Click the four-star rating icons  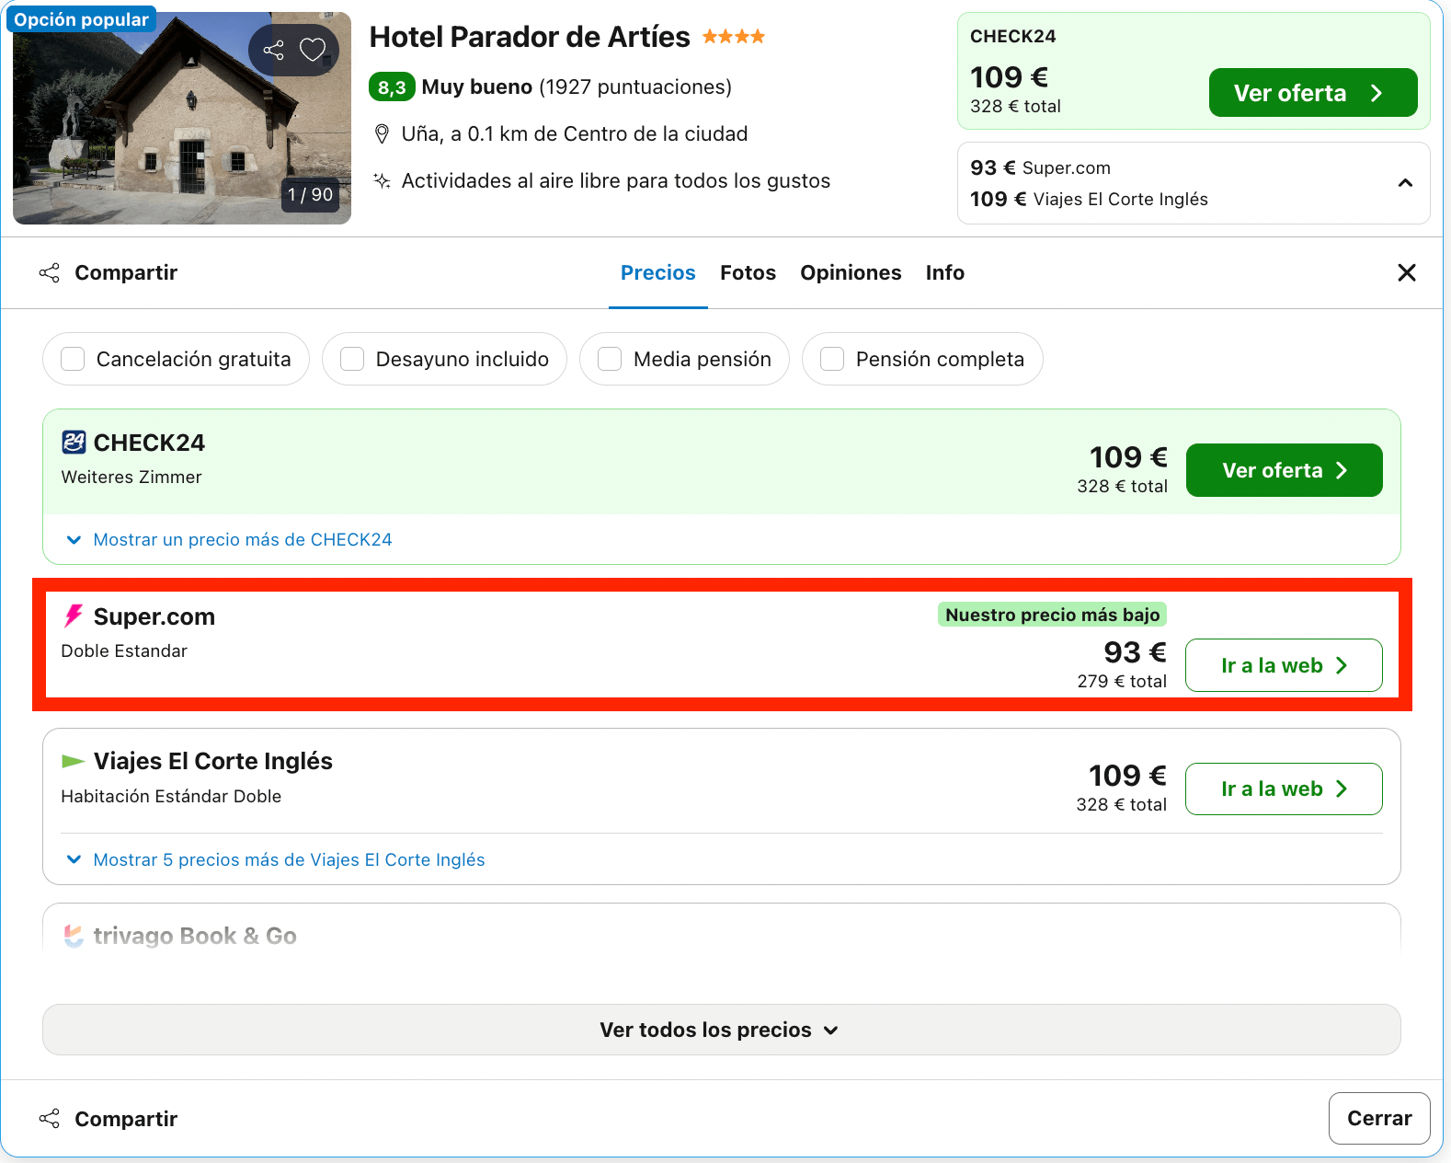point(733,37)
